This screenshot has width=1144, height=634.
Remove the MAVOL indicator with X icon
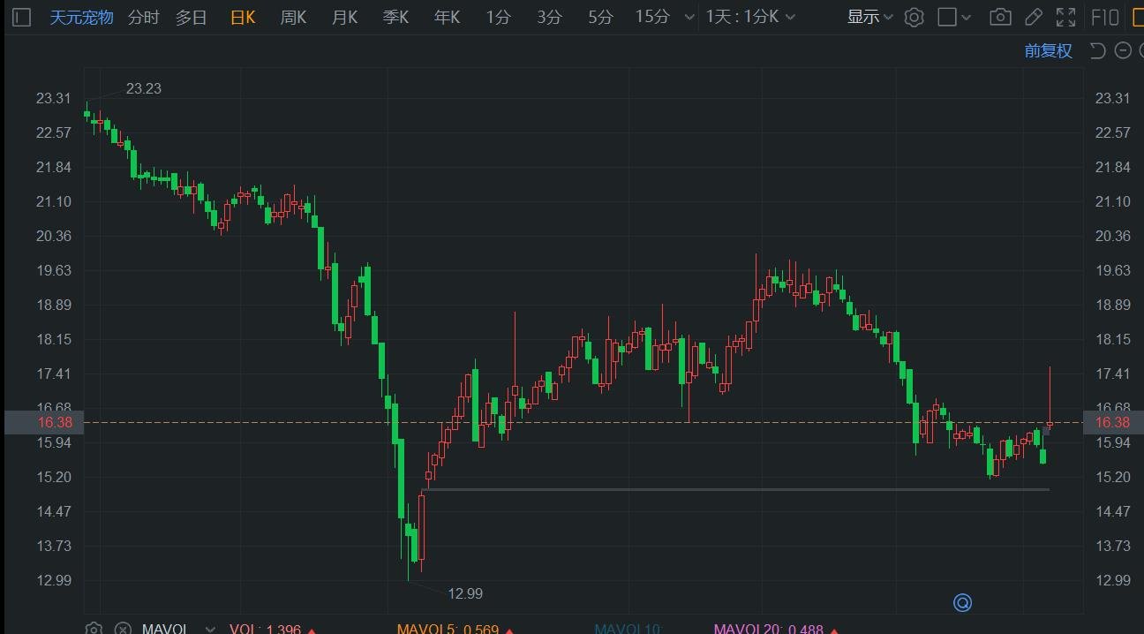pos(123,629)
